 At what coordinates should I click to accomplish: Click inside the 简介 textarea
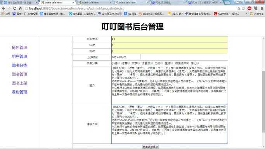[x=170, y=85]
